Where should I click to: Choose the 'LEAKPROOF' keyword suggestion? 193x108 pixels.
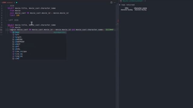click(x=39, y=42)
